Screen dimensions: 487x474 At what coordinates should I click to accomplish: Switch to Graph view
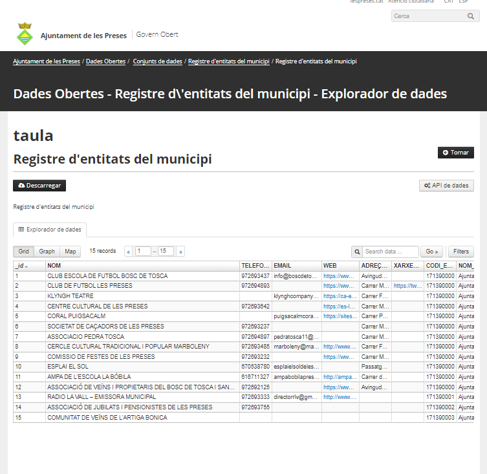47,251
